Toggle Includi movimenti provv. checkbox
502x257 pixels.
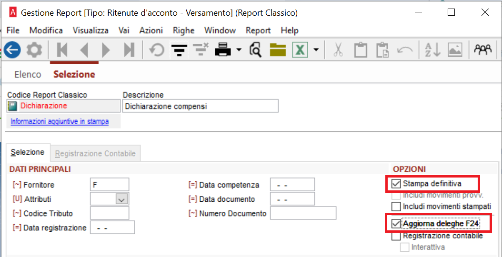point(396,195)
